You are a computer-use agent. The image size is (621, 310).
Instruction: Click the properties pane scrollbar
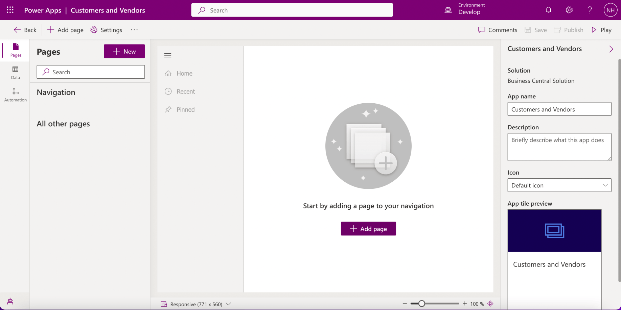click(x=619, y=171)
